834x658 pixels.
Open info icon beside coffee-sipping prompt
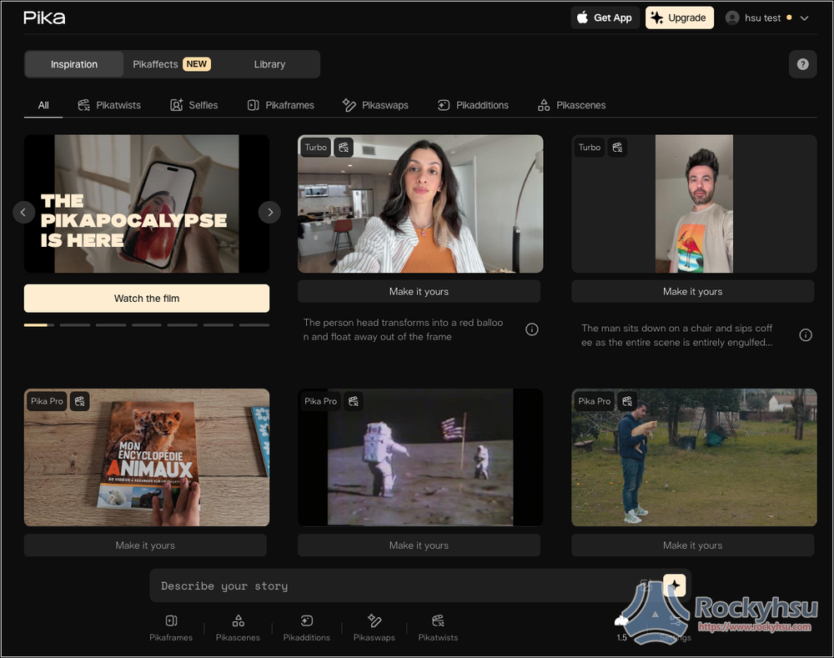pyautogui.click(x=806, y=335)
